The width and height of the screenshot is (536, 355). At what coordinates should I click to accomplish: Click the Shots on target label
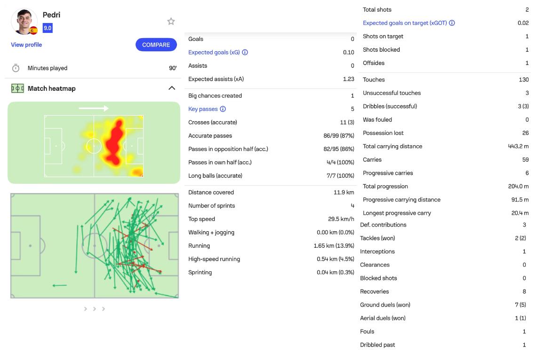[x=383, y=36]
